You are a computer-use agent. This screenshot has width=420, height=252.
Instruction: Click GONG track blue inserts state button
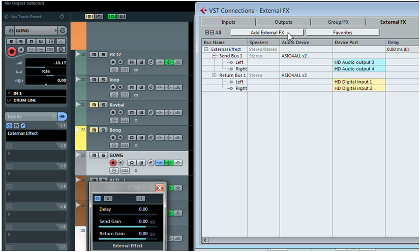tap(160, 163)
